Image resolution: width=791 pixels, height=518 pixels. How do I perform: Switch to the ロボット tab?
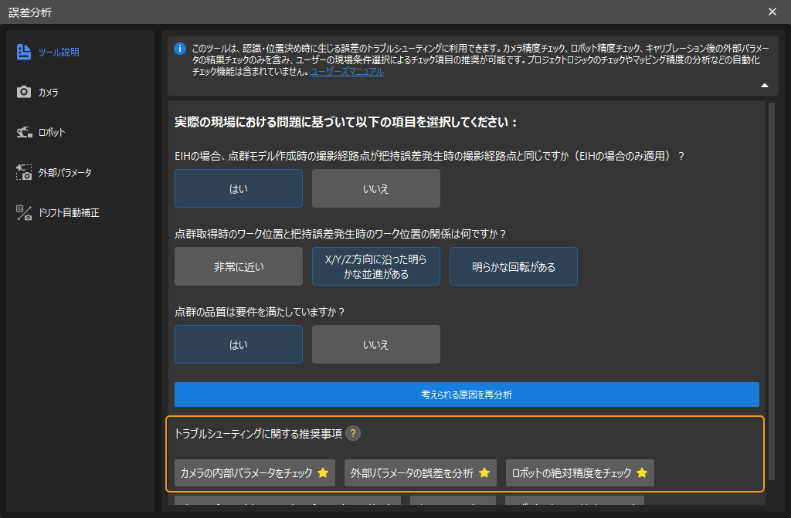[x=52, y=132]
